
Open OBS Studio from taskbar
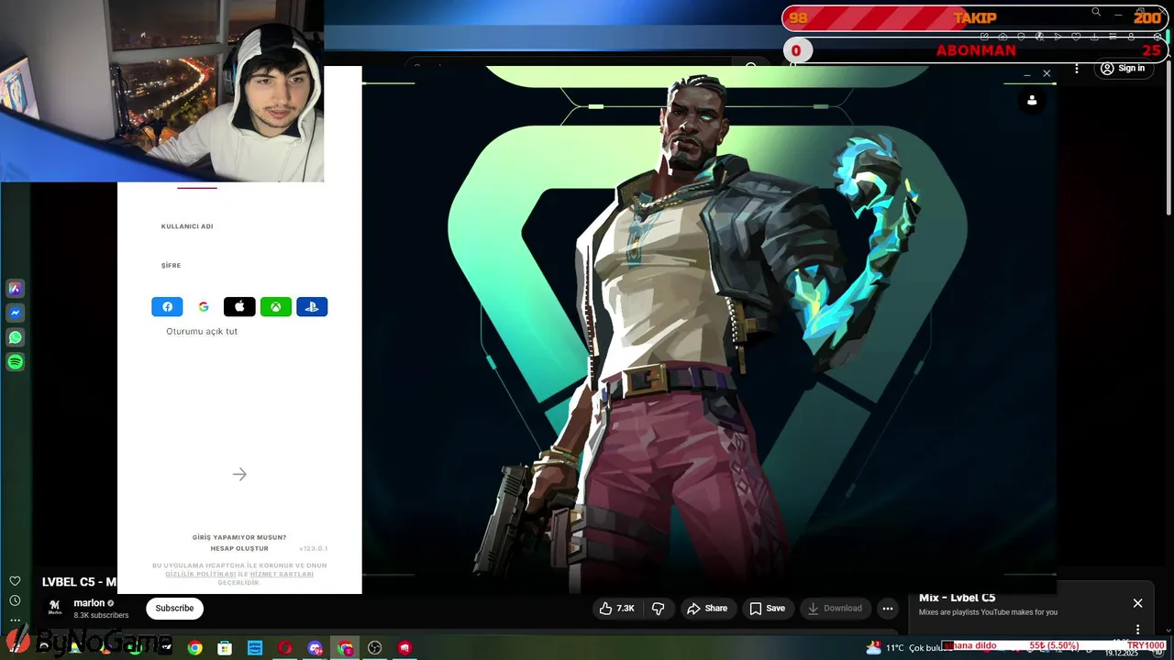coord(374,648)
